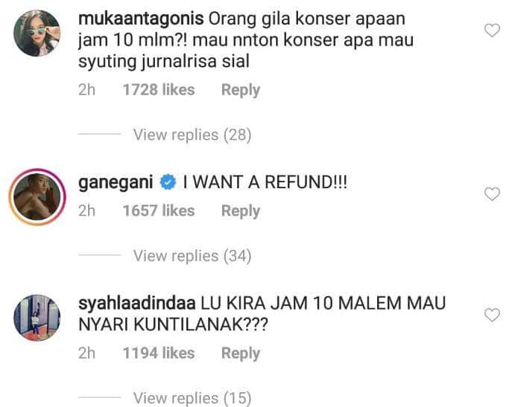Reply to syahlaadindaa's comment
515x407 pixels.
(241, 353)
